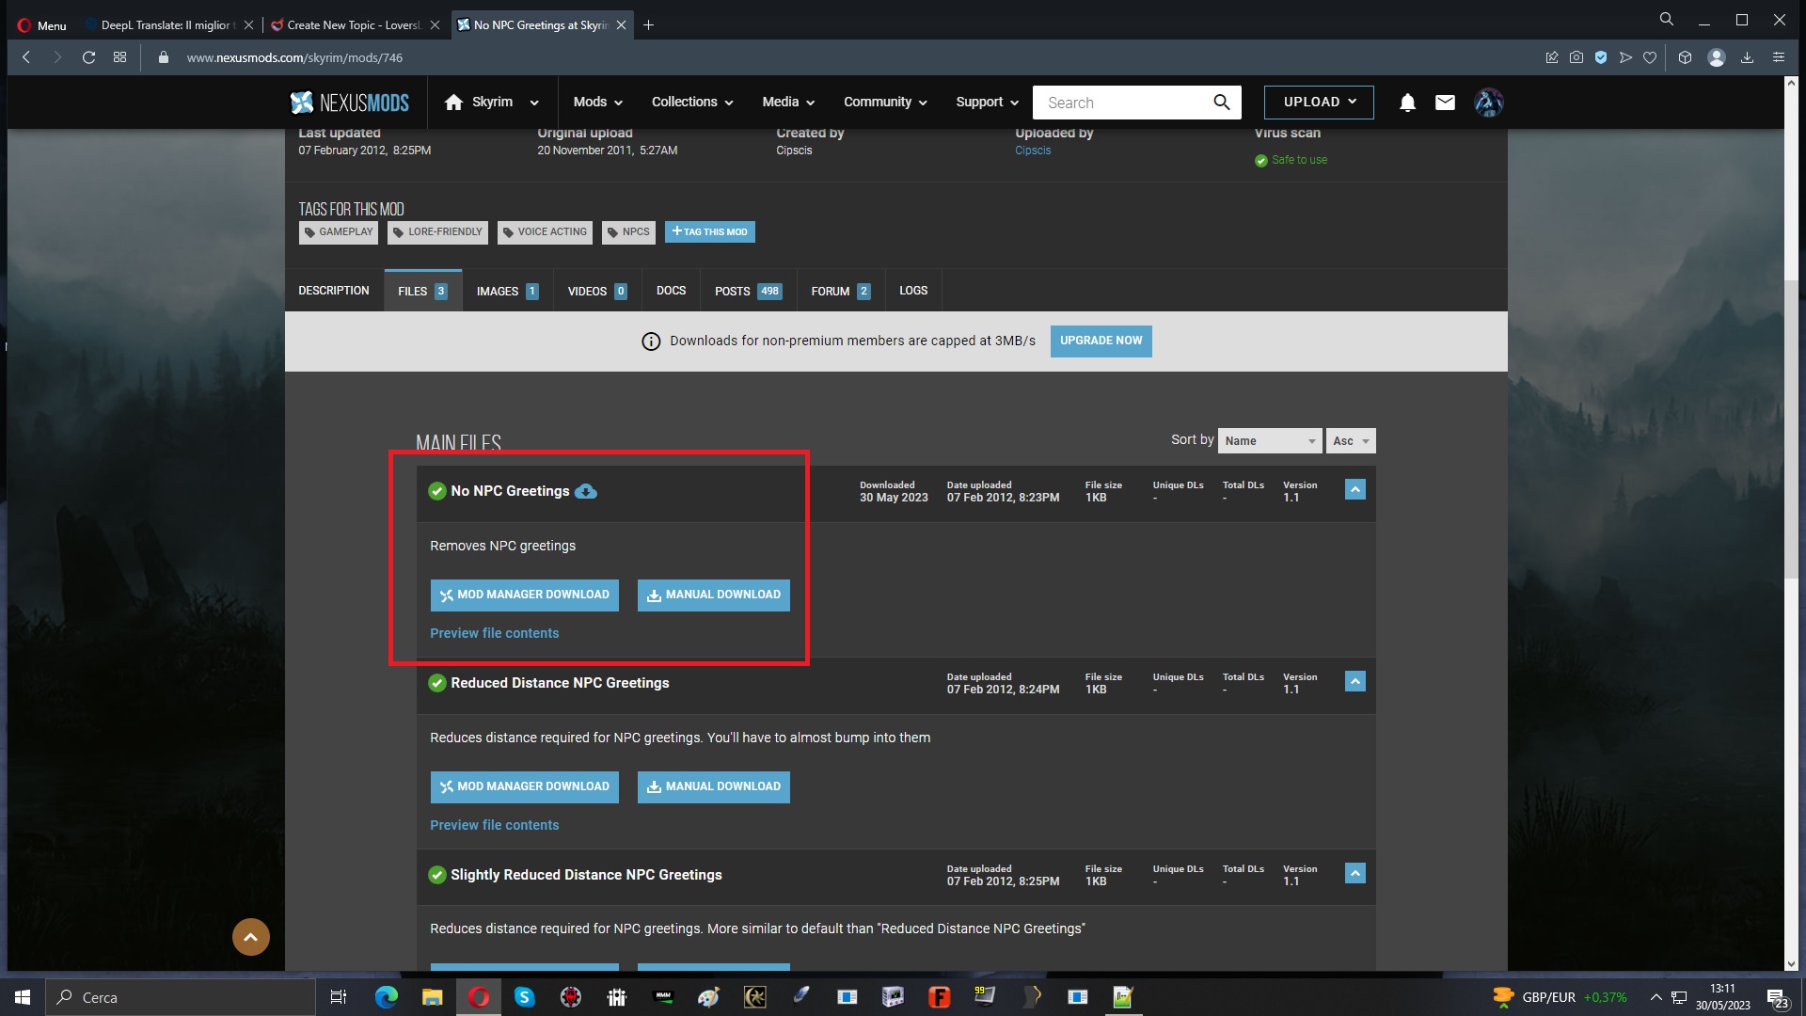The width and height of the screenshot is (1806, 1016).
Task: Click the TAG THIS MOD button
Action: [x=709, y=231]
